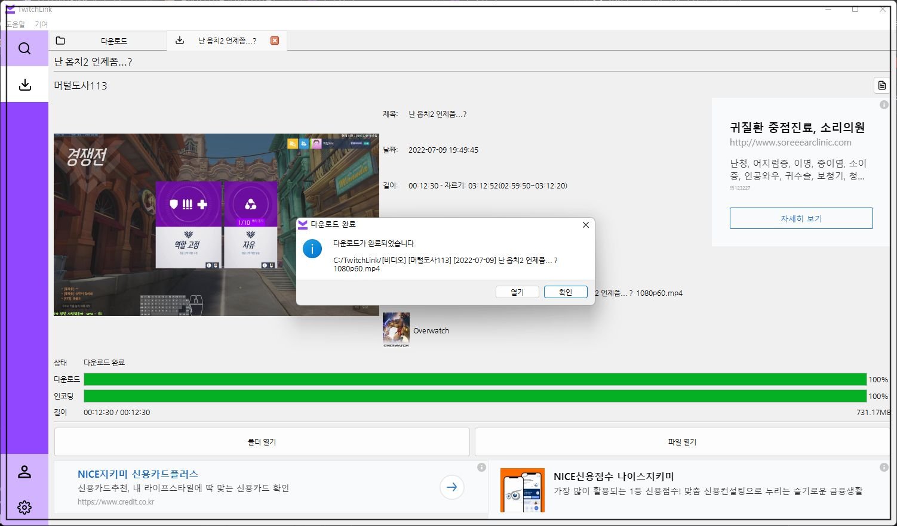Switch to the 다운로드 tab
Viewport: 897px width, 526px height.
point(107,41)
